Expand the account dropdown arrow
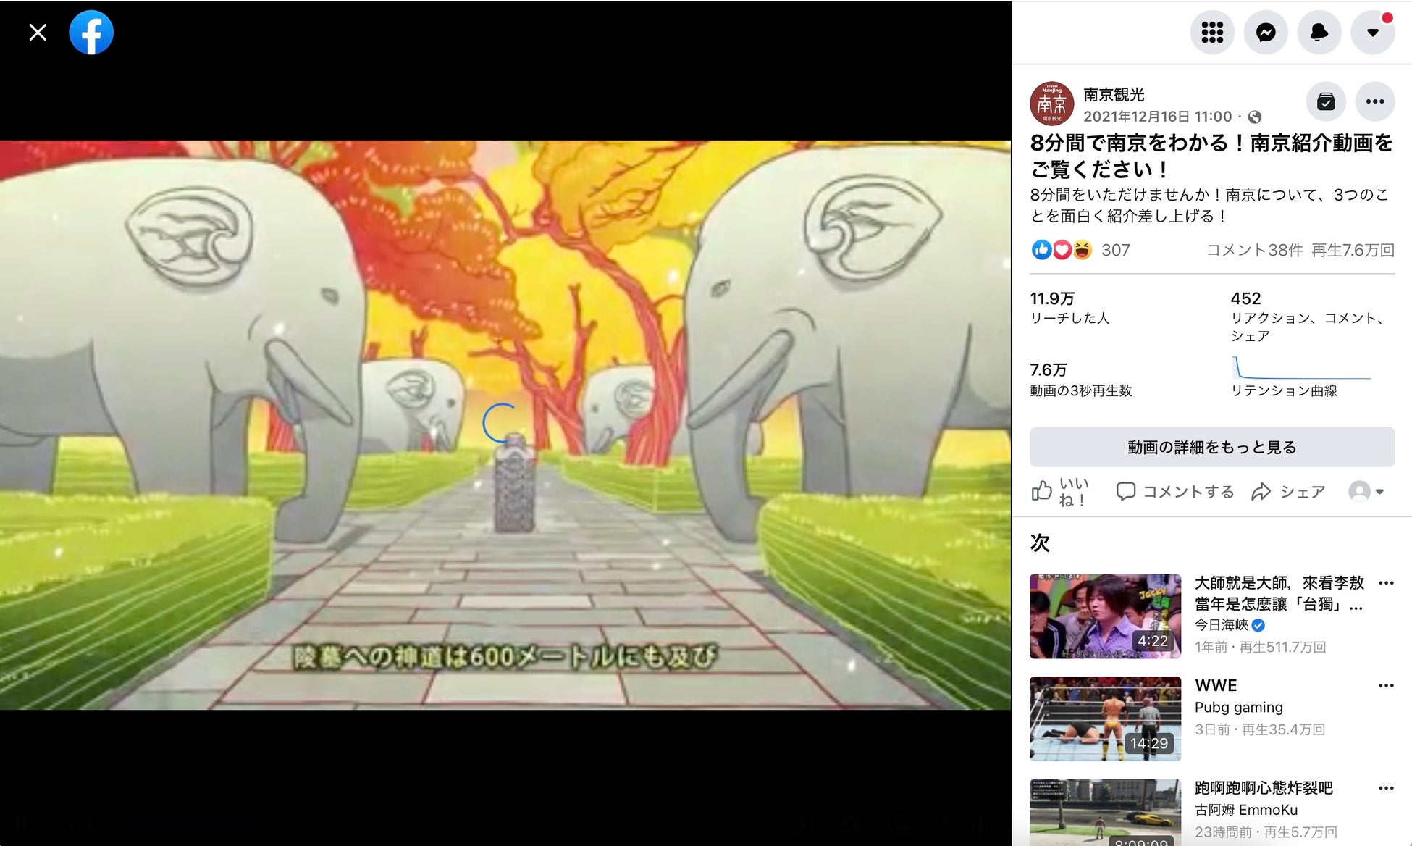The image size is (1412, 846). click(x=1373, y=33)
